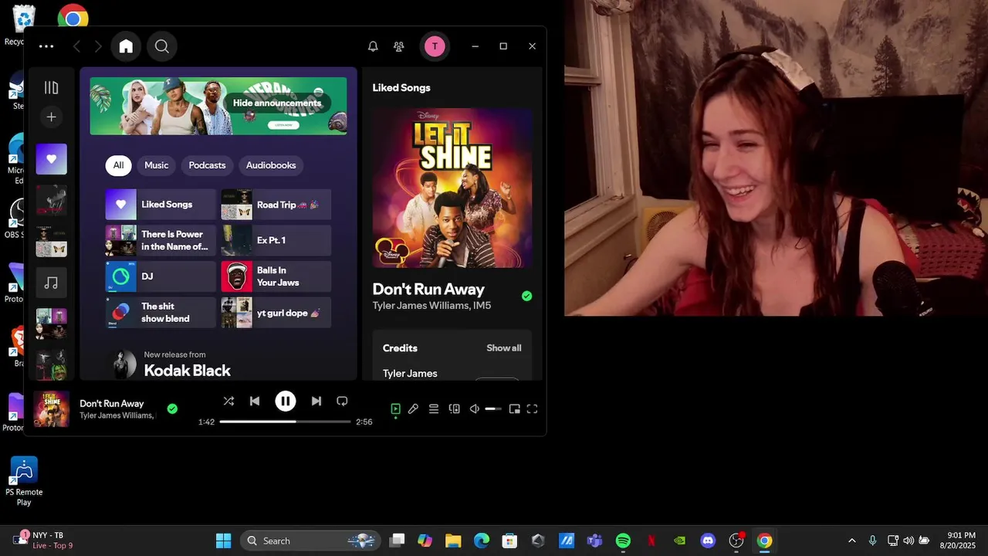This screenshot has height=556, width=988.
Task: Open Friend Activity icon
Action: point(398,46)
